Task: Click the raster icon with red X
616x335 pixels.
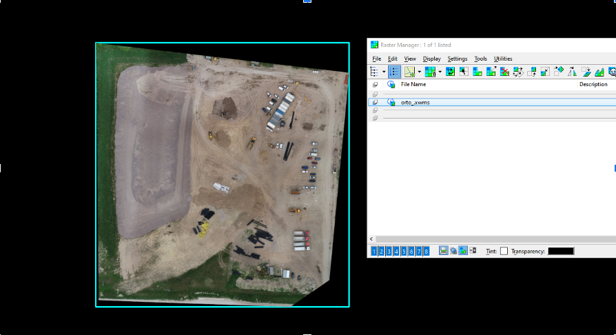Action: pos(504,72)
